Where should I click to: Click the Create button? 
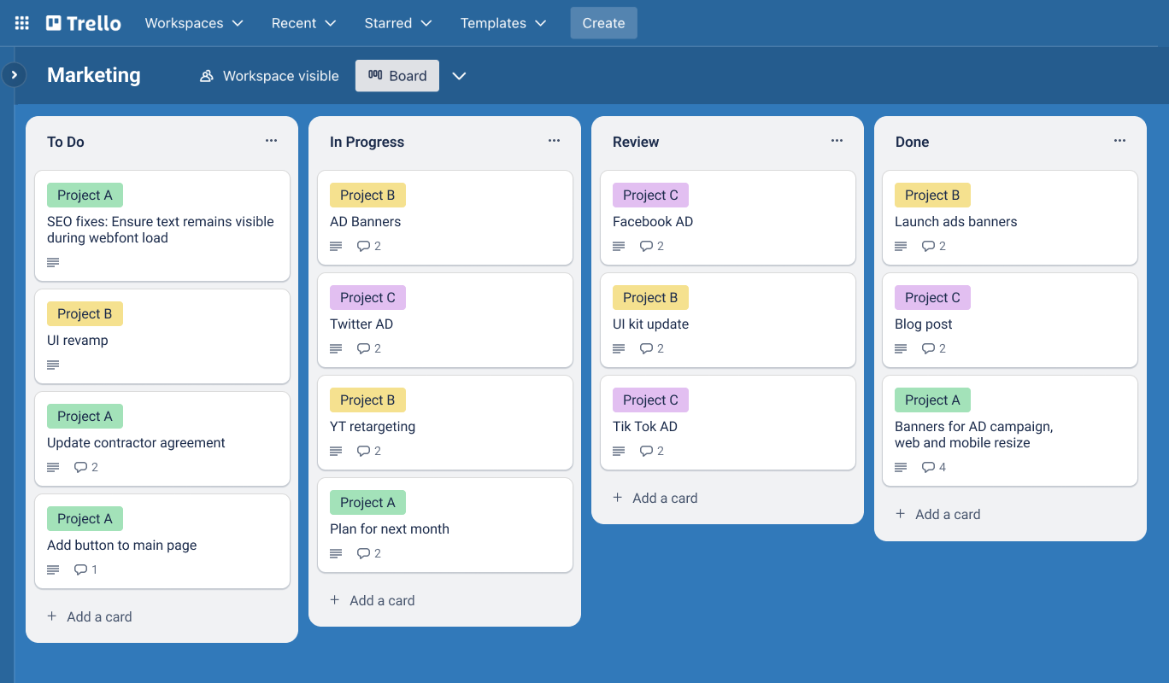[x=603, y=23]
